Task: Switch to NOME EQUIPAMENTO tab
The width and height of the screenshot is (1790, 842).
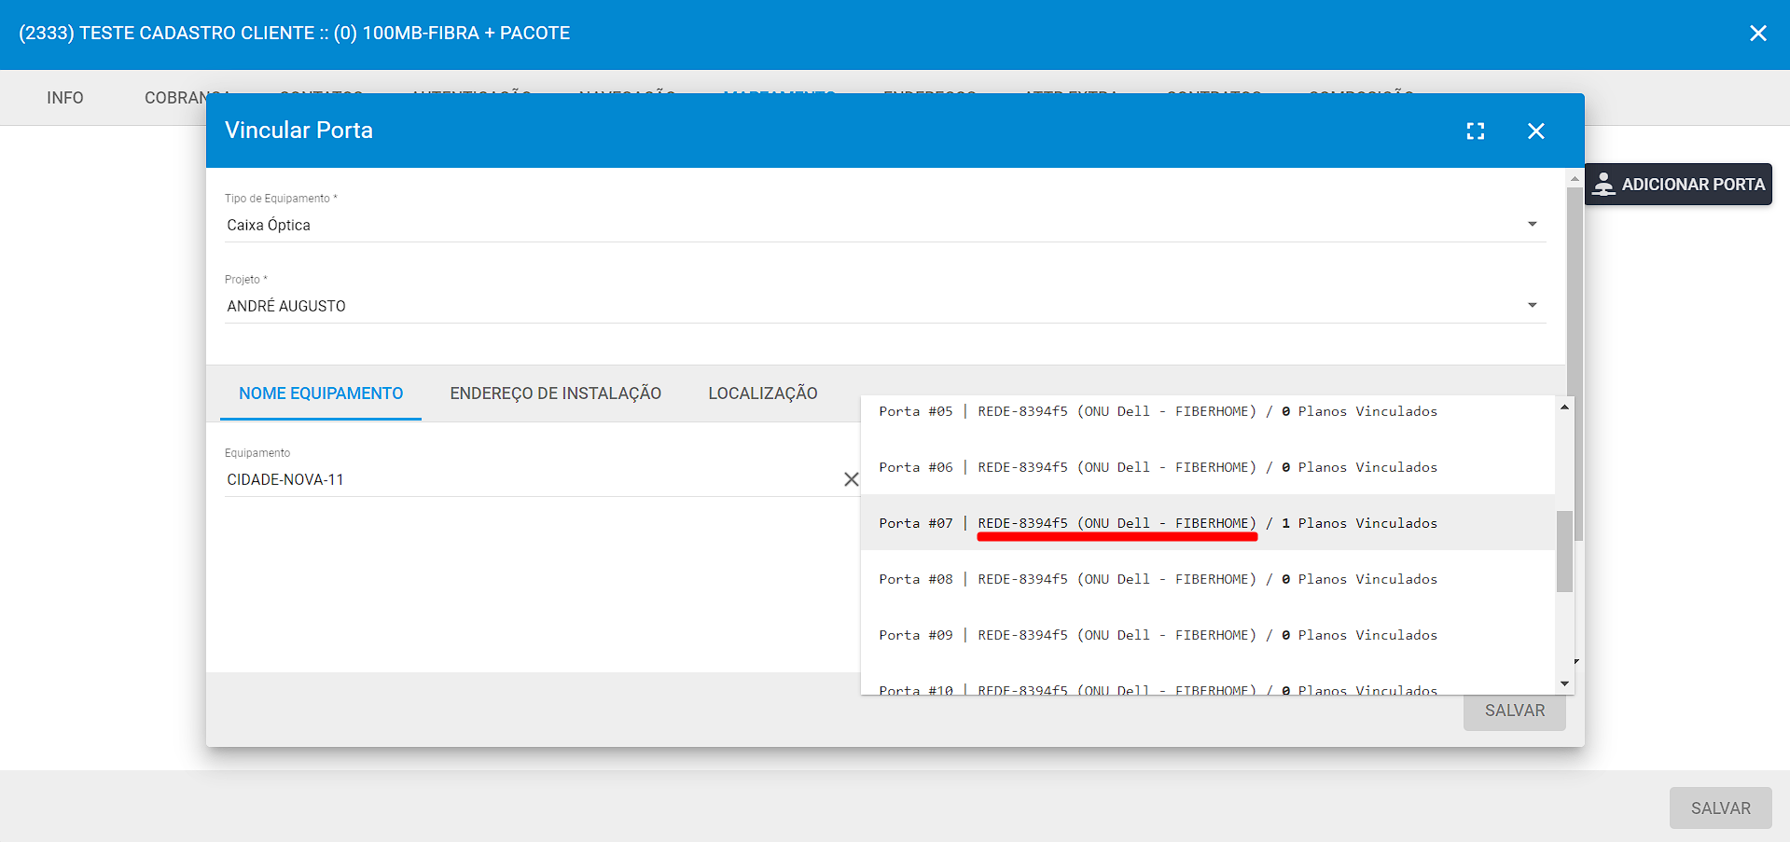Action: (x=321, y=393)
